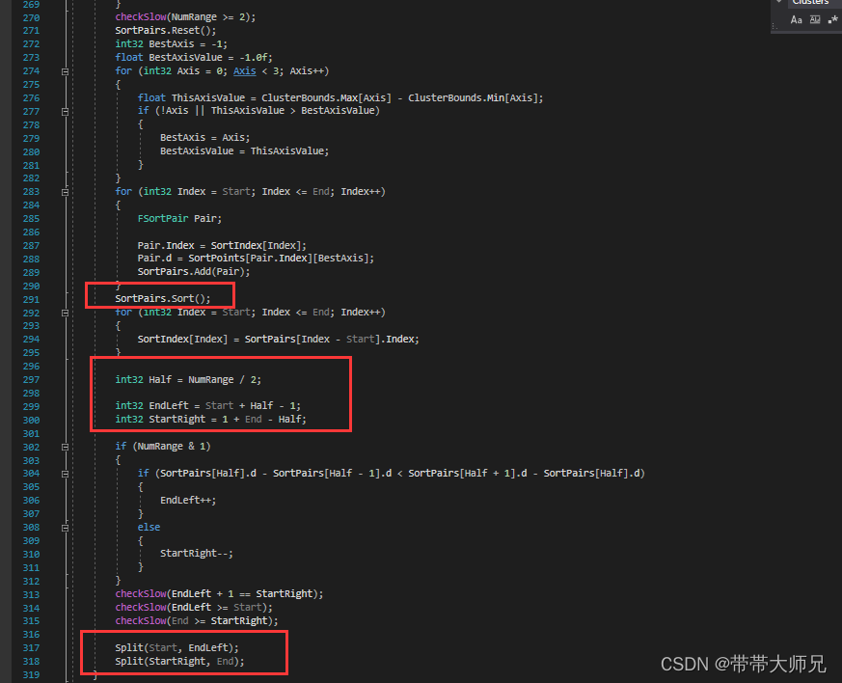
Task: Click 'BestAxis = Axis;' on line 279
Action: [x=204, y=137]
